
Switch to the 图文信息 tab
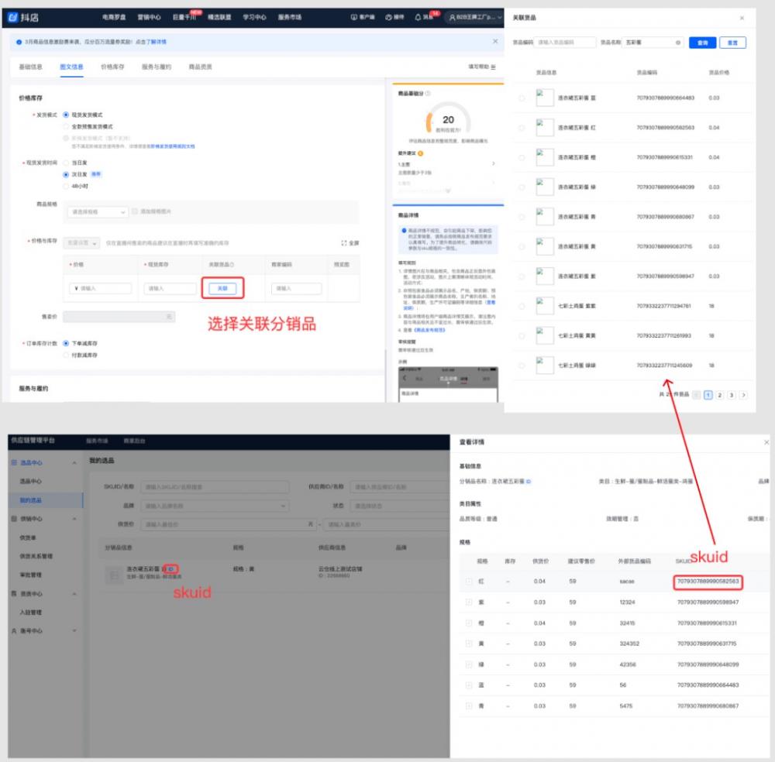(71, 67)
